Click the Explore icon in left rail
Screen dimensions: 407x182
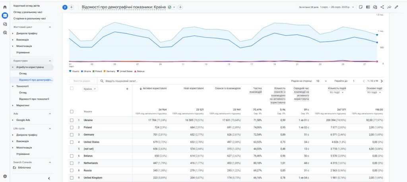(x=5, y=24)
